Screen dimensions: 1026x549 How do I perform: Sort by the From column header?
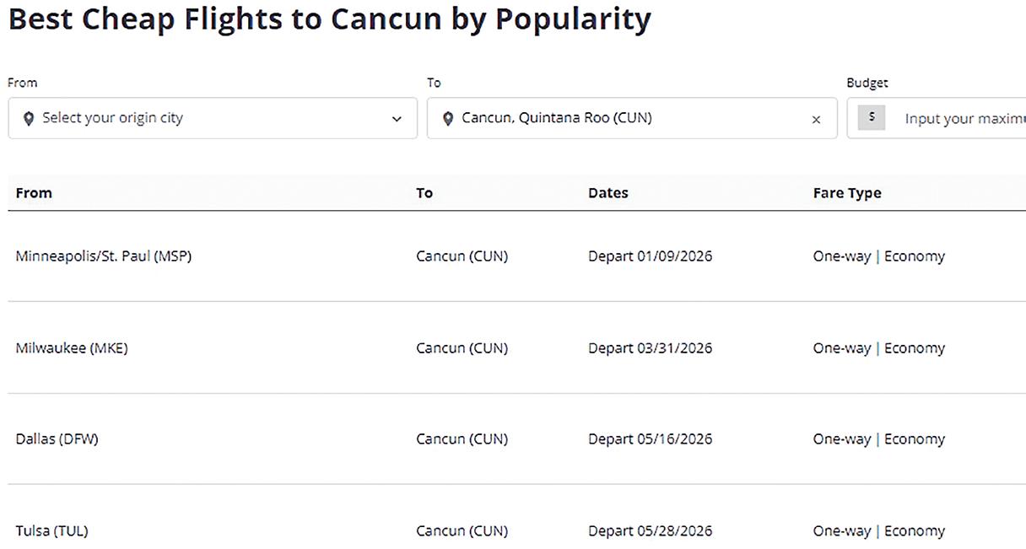(x=34, y=193)
